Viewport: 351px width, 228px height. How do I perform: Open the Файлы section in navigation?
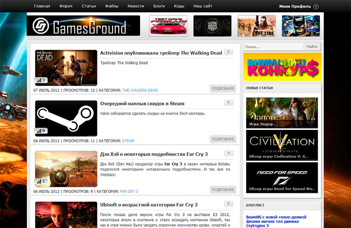112,7
